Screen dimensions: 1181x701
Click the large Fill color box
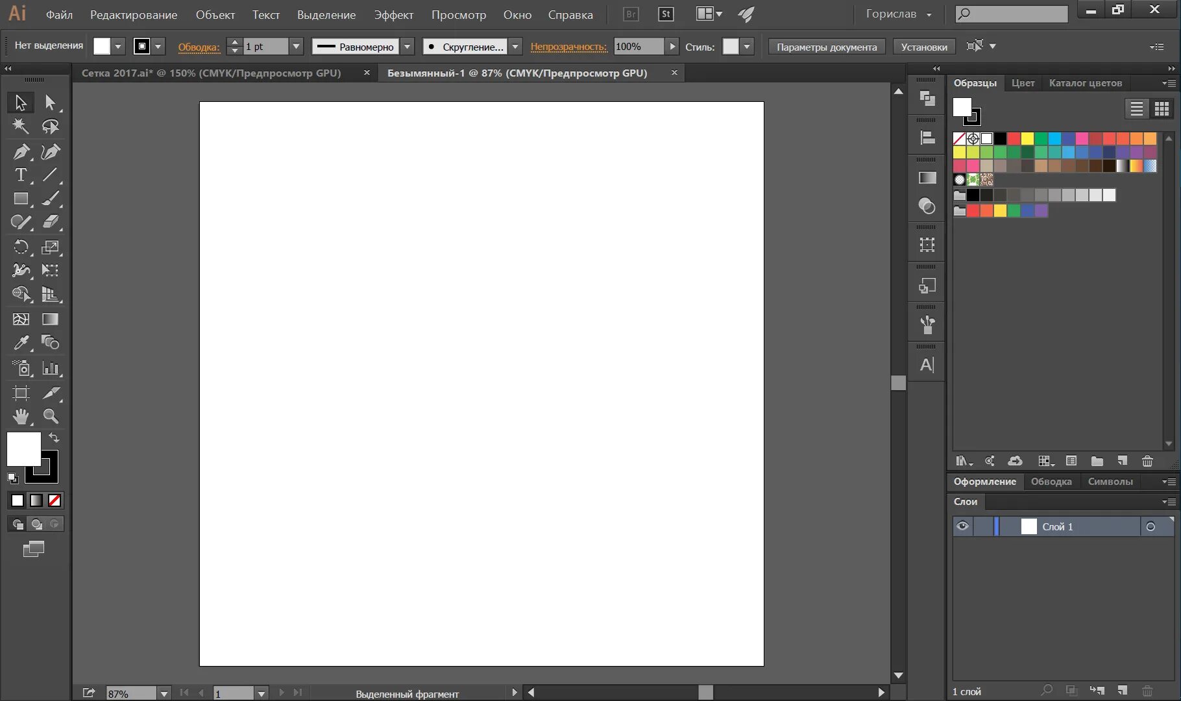[24, 449]
